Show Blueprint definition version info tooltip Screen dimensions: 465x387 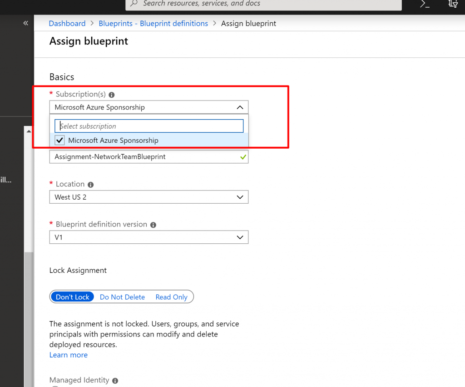(153, 225)
